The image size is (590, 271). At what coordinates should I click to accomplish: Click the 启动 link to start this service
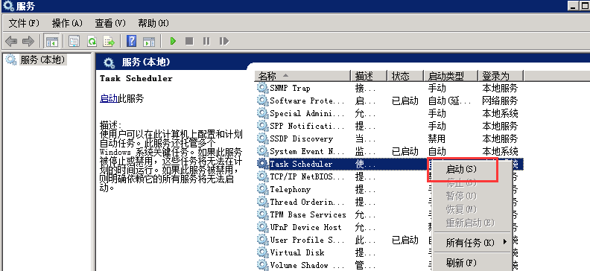click(x=109, y=99)
